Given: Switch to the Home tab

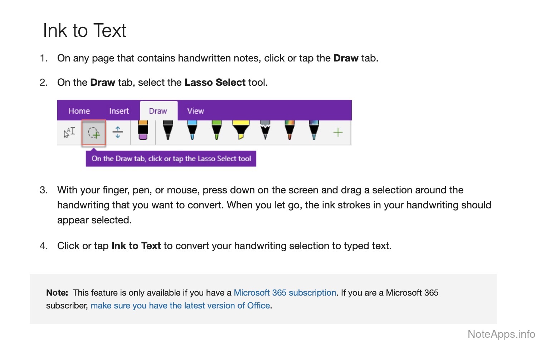Looking at the screenshot, I should point(79,111).
